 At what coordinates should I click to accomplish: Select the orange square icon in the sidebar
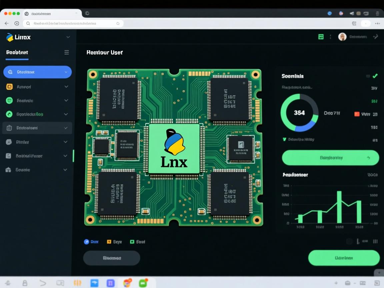[x=10, y=87]
